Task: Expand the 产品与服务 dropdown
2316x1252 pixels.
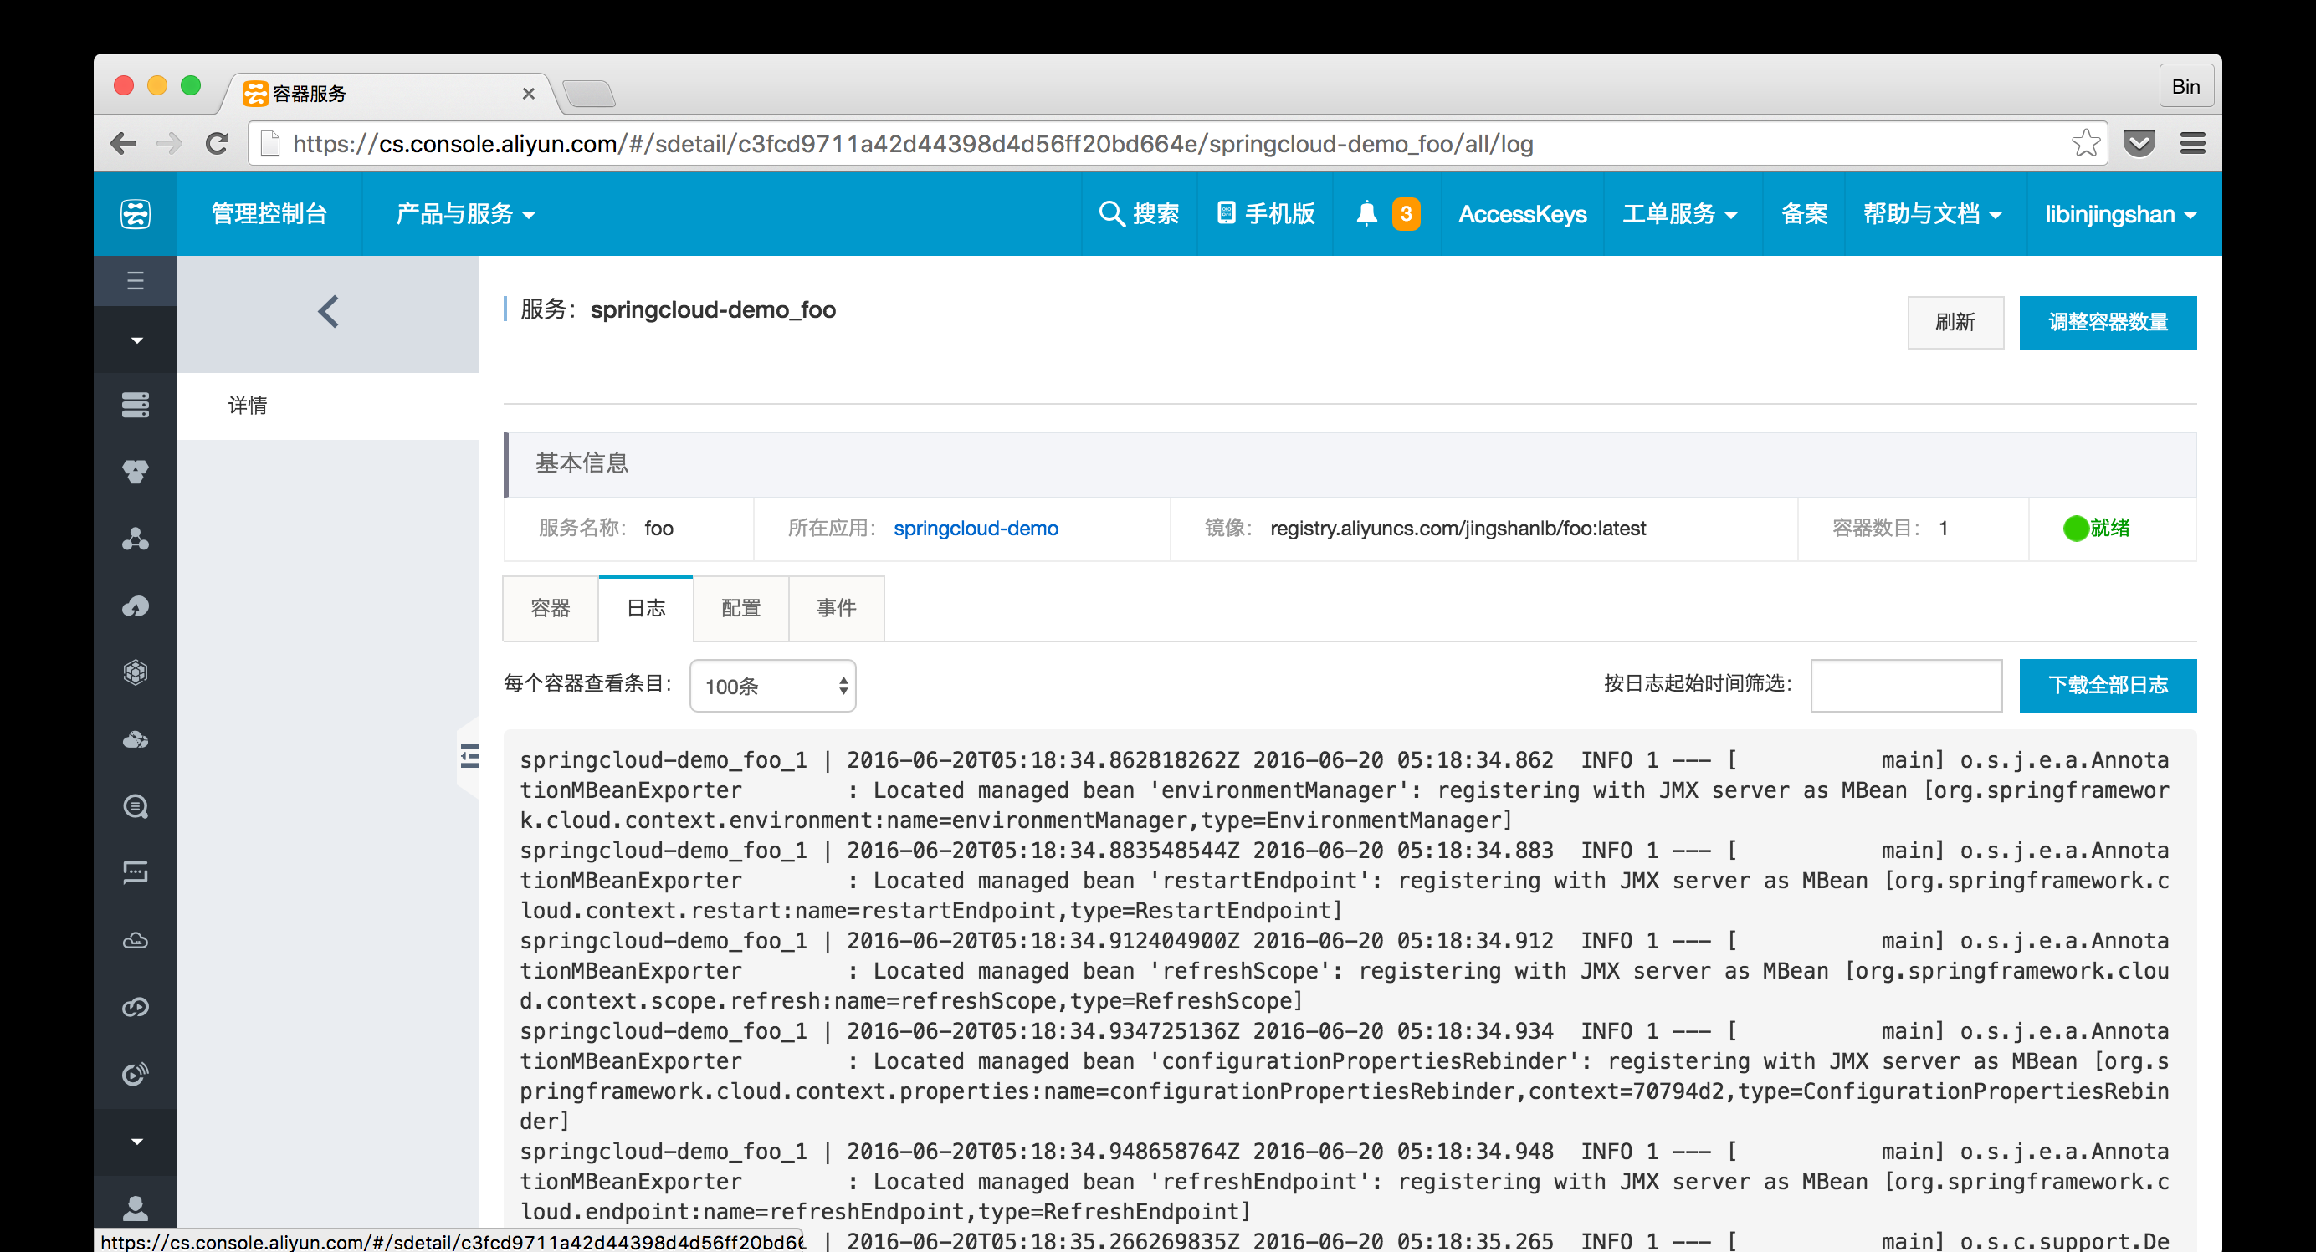Action: pos(465,214)
